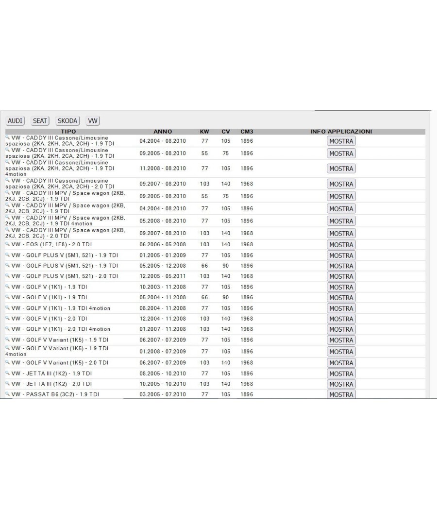Click magnifier icon for GOLF V Variant 2.0 TDI

[x=7, y=362]
